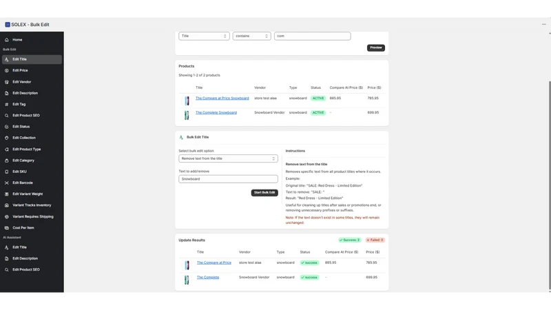The height and width of the screenshot is (310, 551).
Task: Click the Edit SKU icon
Action: (x=7, y=172)
